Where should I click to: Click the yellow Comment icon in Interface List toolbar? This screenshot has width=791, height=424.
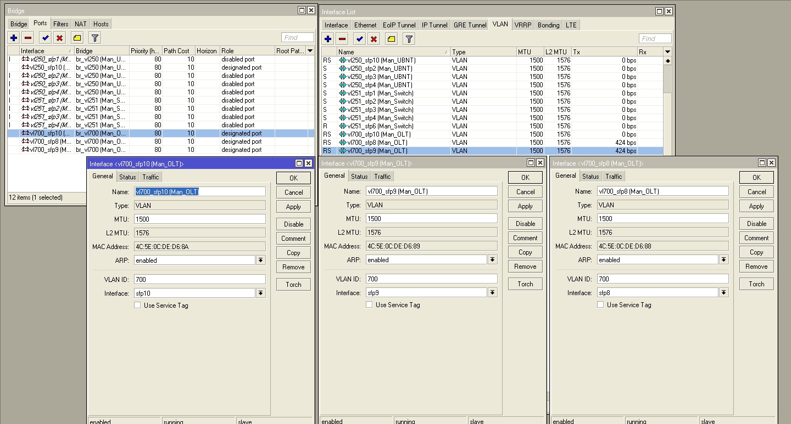coord(391,39)
